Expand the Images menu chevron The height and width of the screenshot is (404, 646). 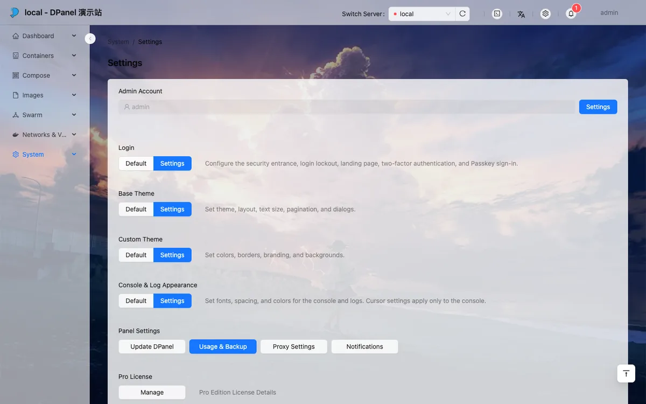point(74,95)
